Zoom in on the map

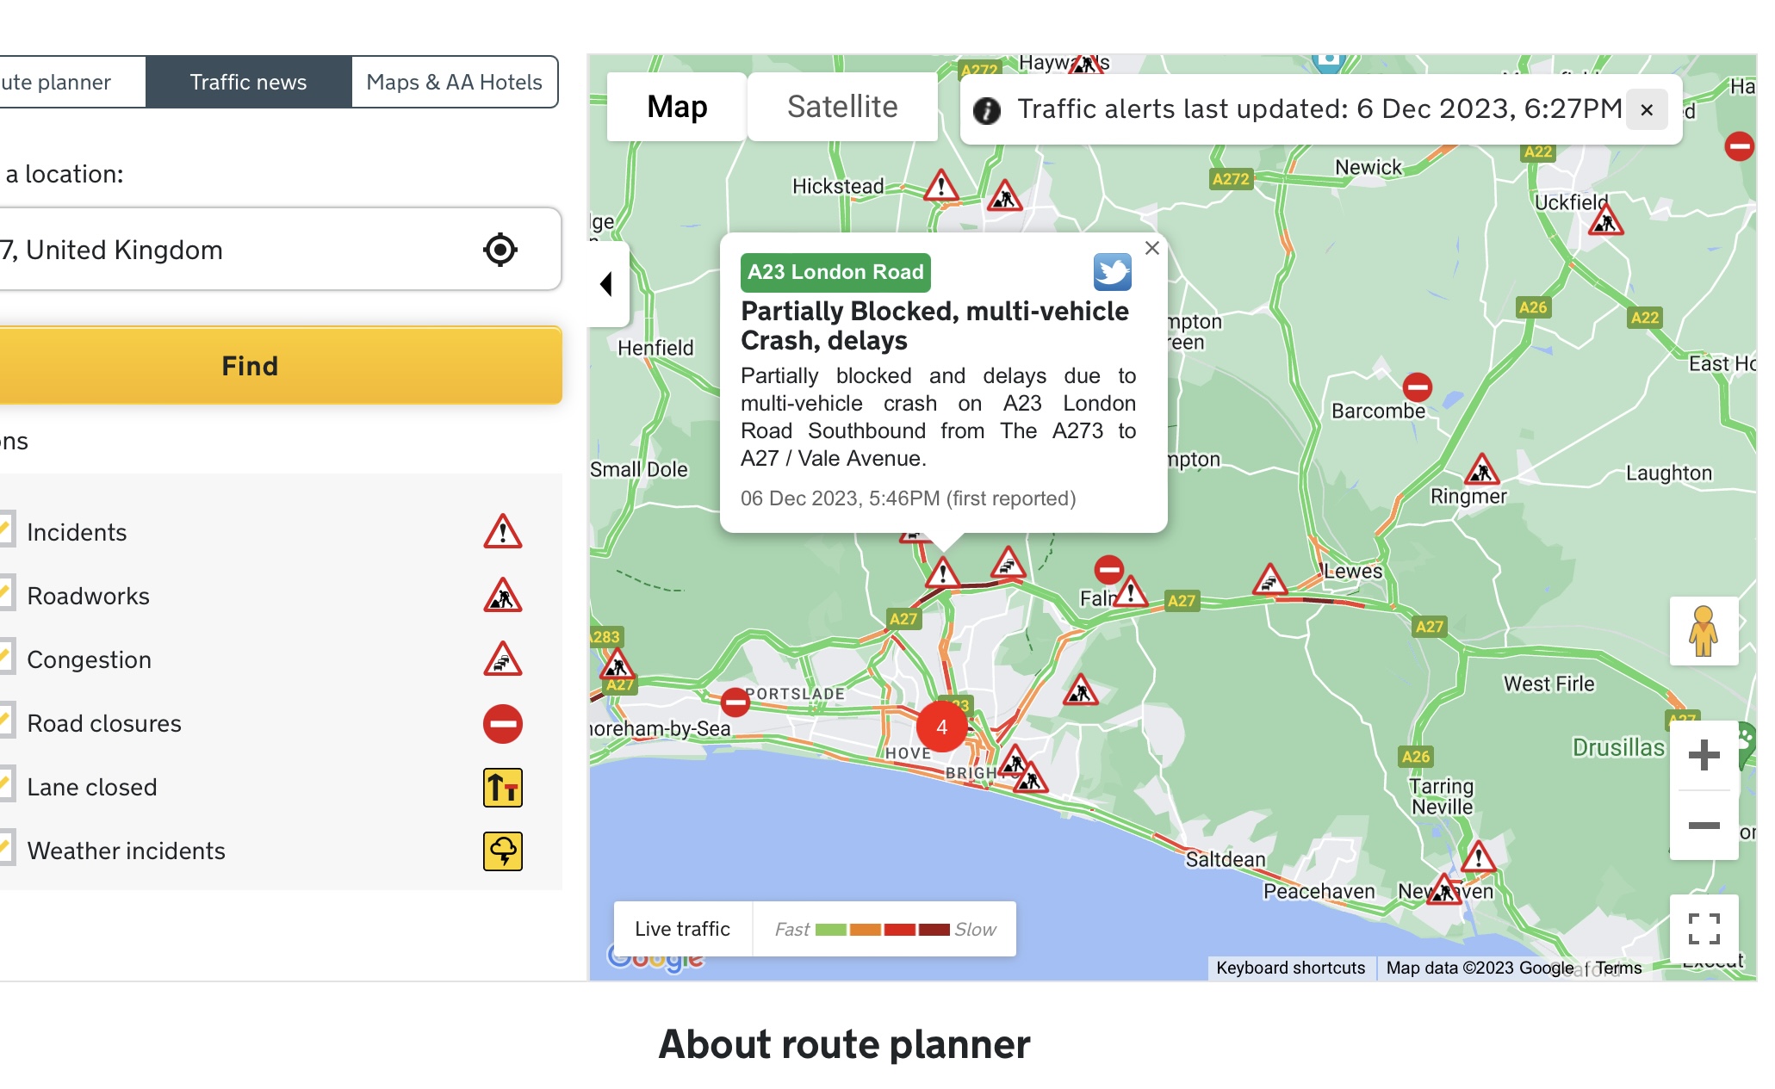point(1704,756)
